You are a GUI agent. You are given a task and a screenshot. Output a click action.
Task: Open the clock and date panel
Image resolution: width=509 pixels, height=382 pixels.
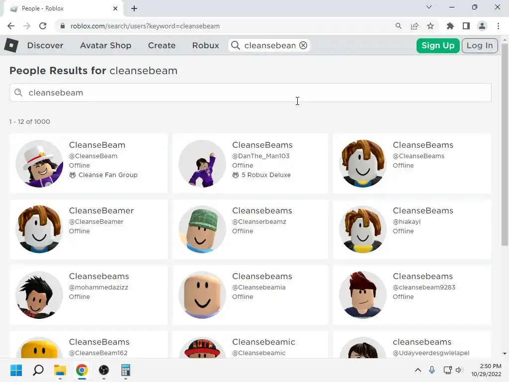[x=486, y=370]
